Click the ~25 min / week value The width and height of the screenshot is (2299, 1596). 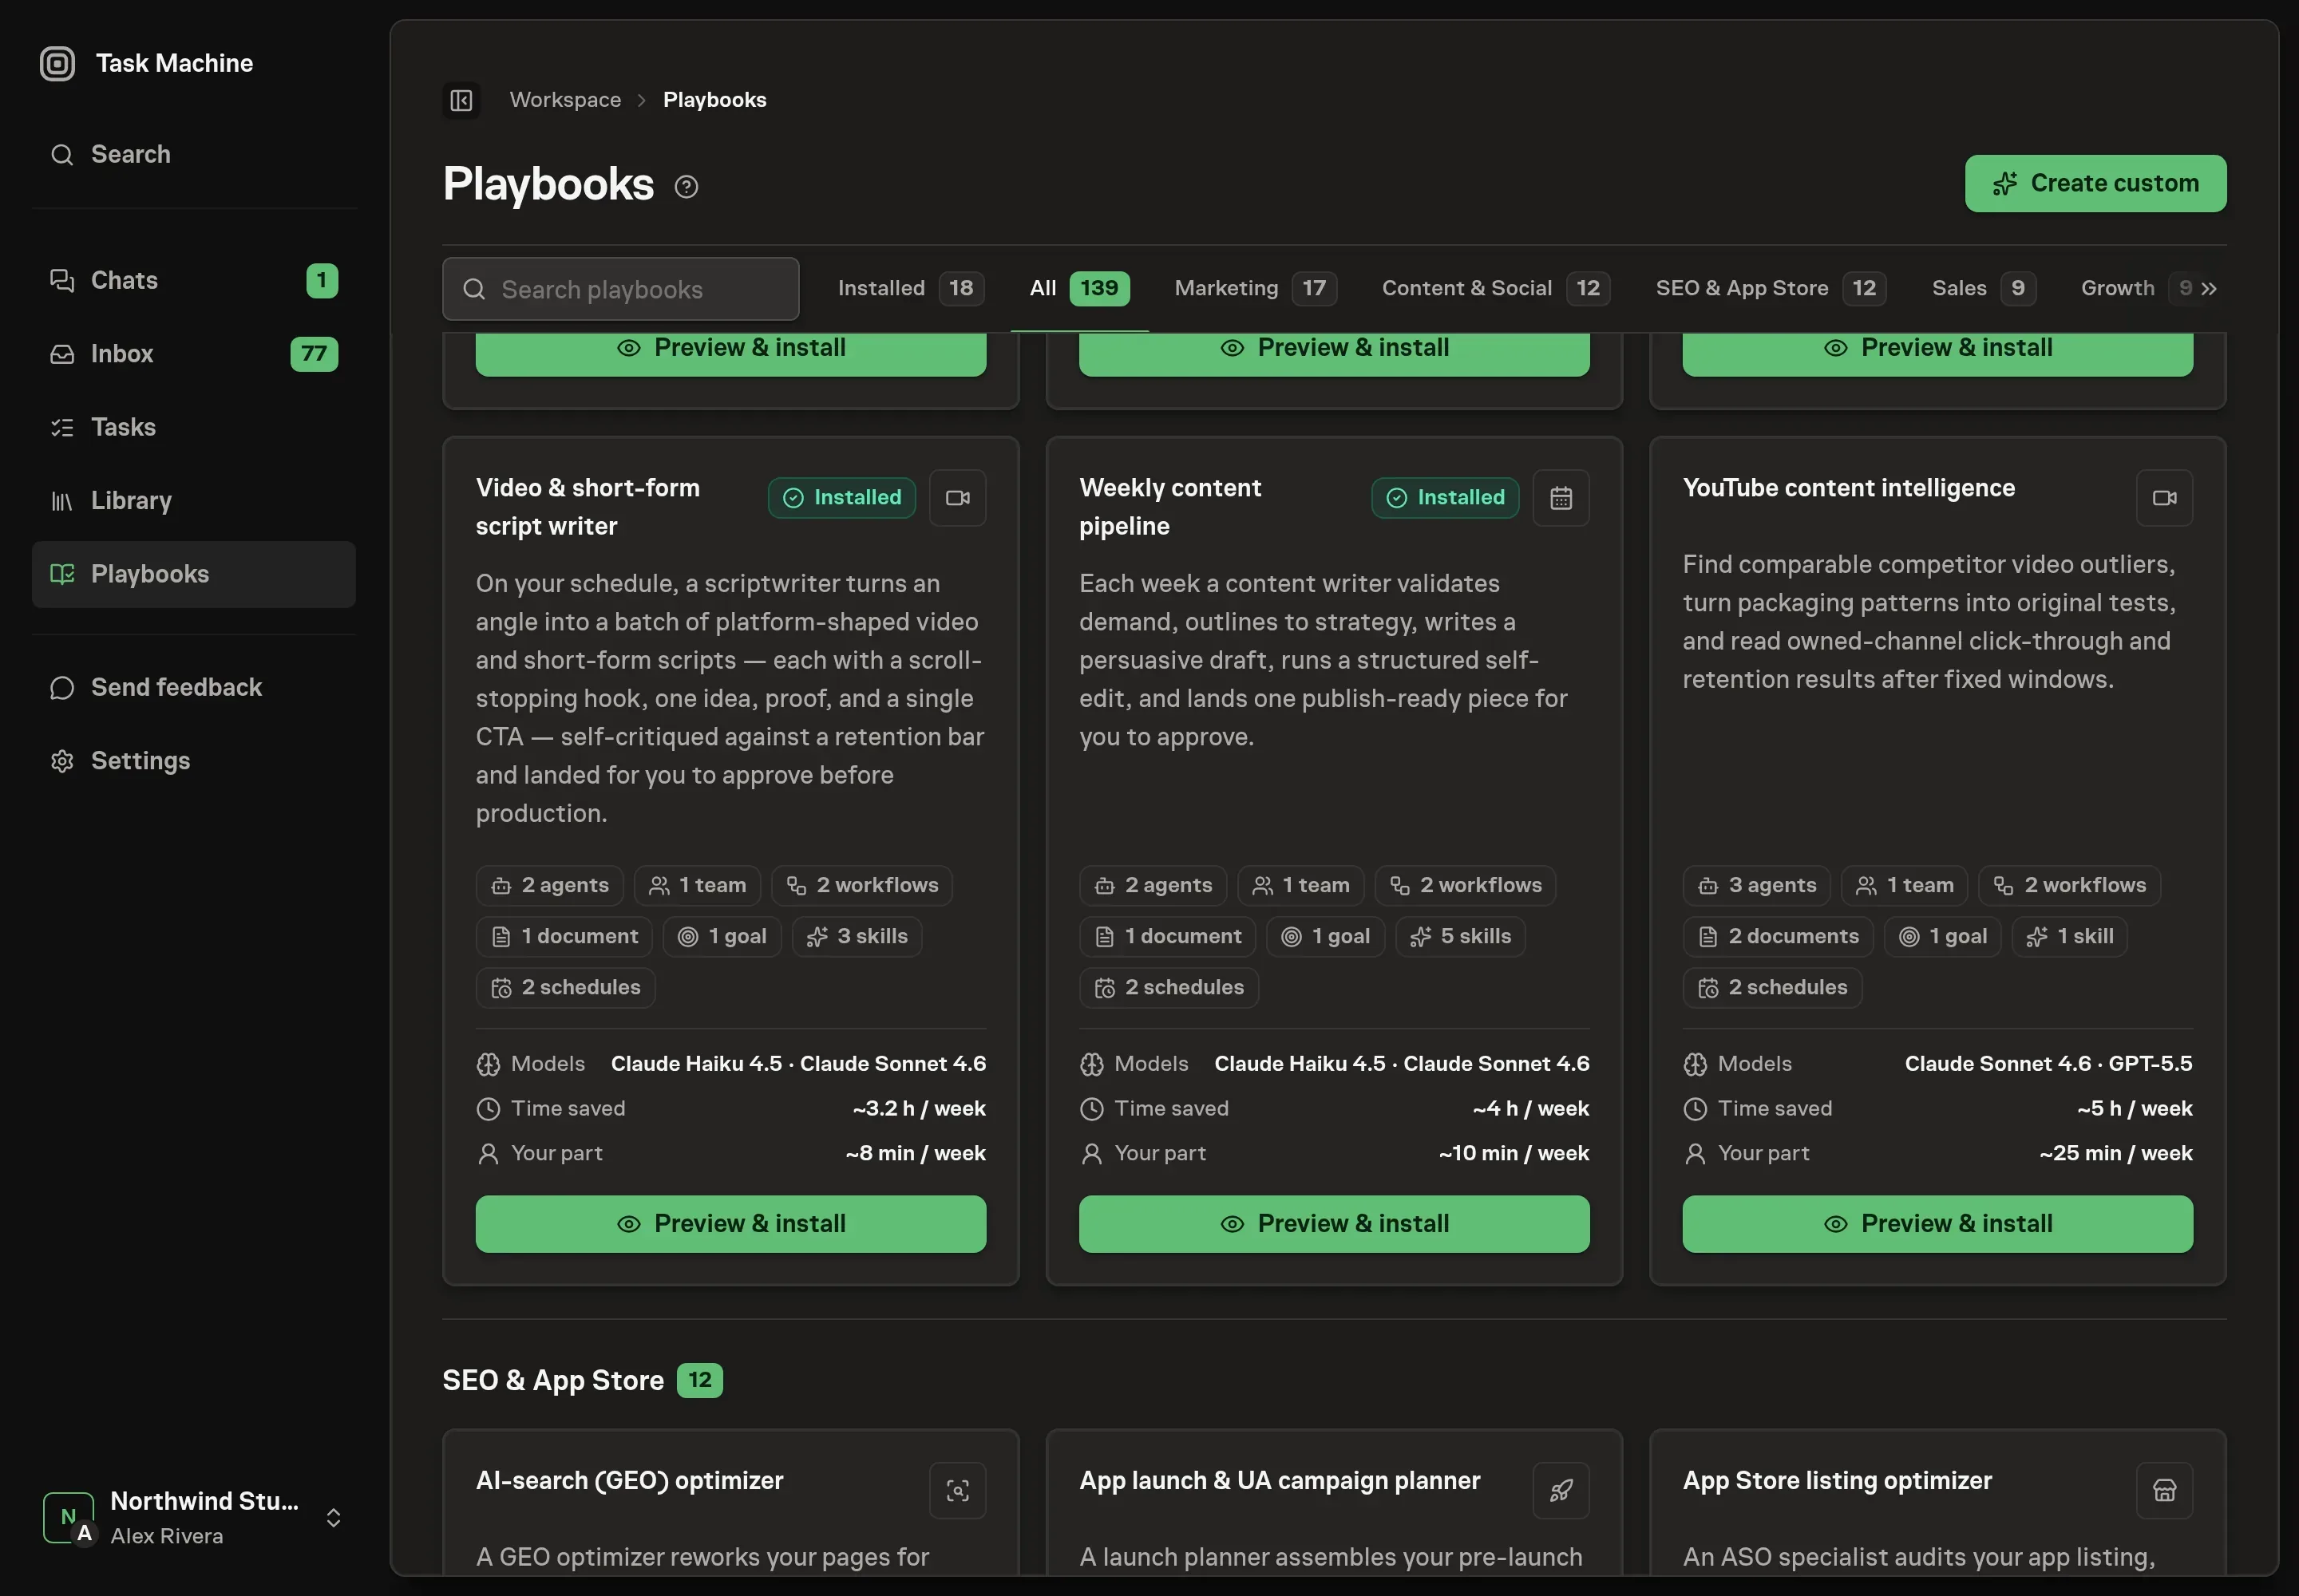(x=2116, y=1154)
